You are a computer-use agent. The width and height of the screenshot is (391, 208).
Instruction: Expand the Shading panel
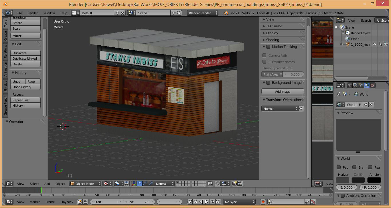pos(272,40)
